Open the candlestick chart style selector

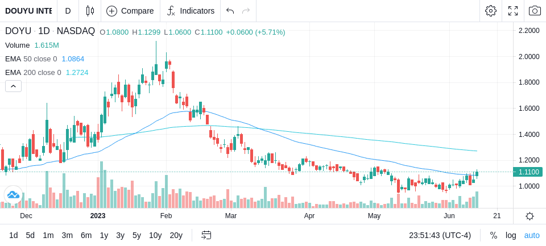[x=90, y=11]
